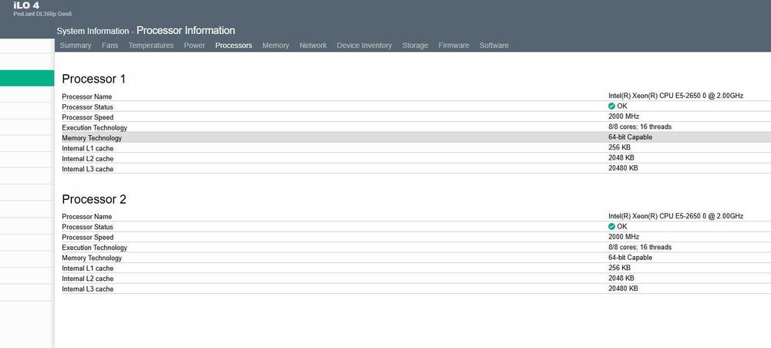The image size is (771, 348).
Task: Open the Temperatures tab
Action: pyautogui.click(x=151, y=46)
